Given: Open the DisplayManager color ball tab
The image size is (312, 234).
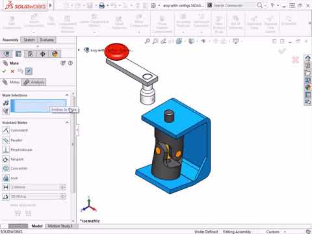Looking at the screenshot, I should pos(55,54).
